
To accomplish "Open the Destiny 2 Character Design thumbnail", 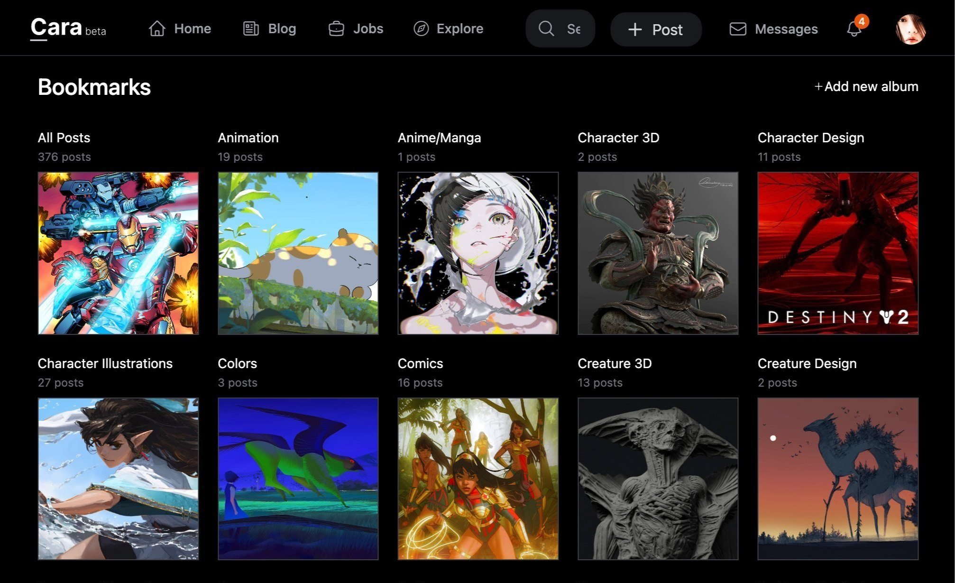I will pos(837,253).
